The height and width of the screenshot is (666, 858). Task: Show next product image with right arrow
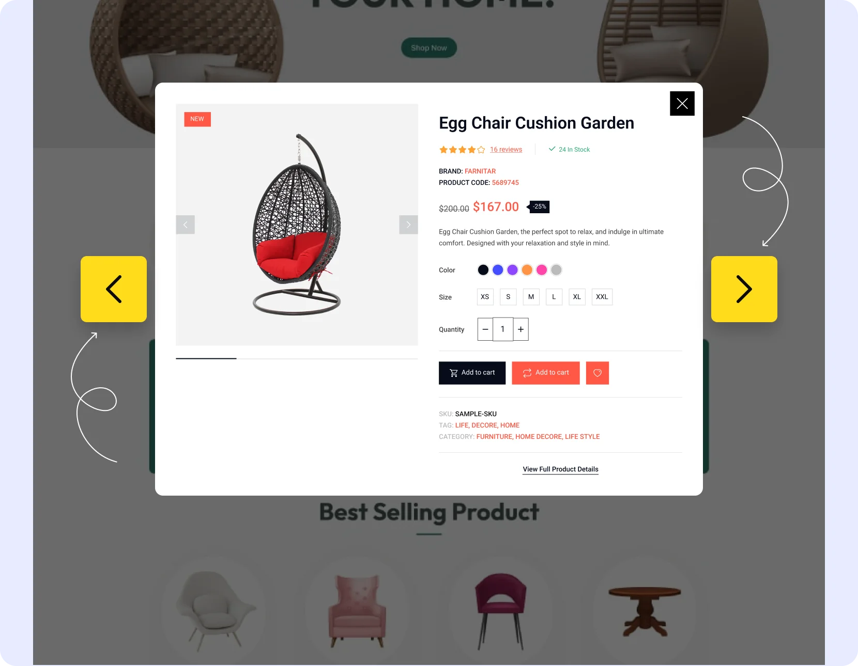click(408, 225)
